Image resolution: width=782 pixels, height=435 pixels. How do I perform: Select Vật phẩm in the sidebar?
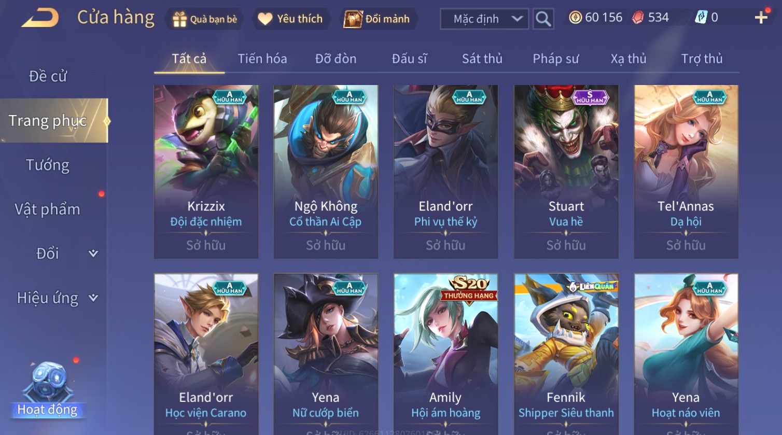click(48, 209)
